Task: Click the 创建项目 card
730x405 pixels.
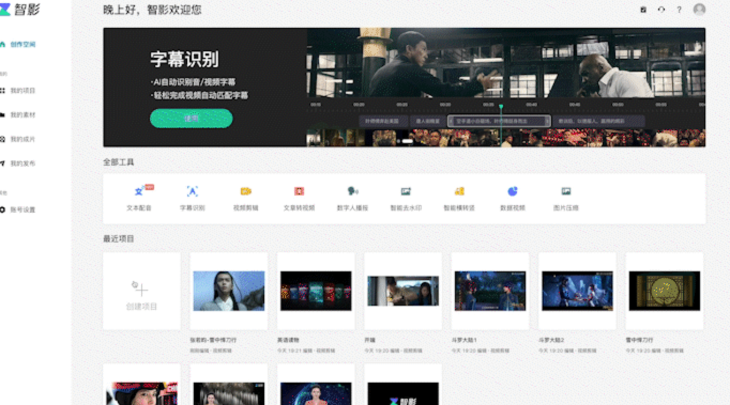Action: tap(142, 291)
